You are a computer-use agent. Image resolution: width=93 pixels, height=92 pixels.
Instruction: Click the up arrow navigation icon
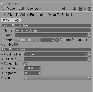75,9
